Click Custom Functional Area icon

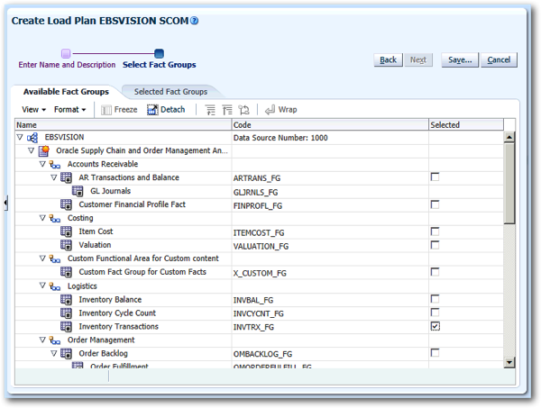pos(55,258)
